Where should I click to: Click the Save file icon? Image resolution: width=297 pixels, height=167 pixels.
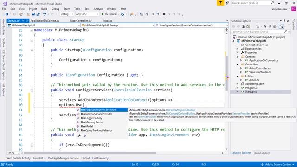33,14
